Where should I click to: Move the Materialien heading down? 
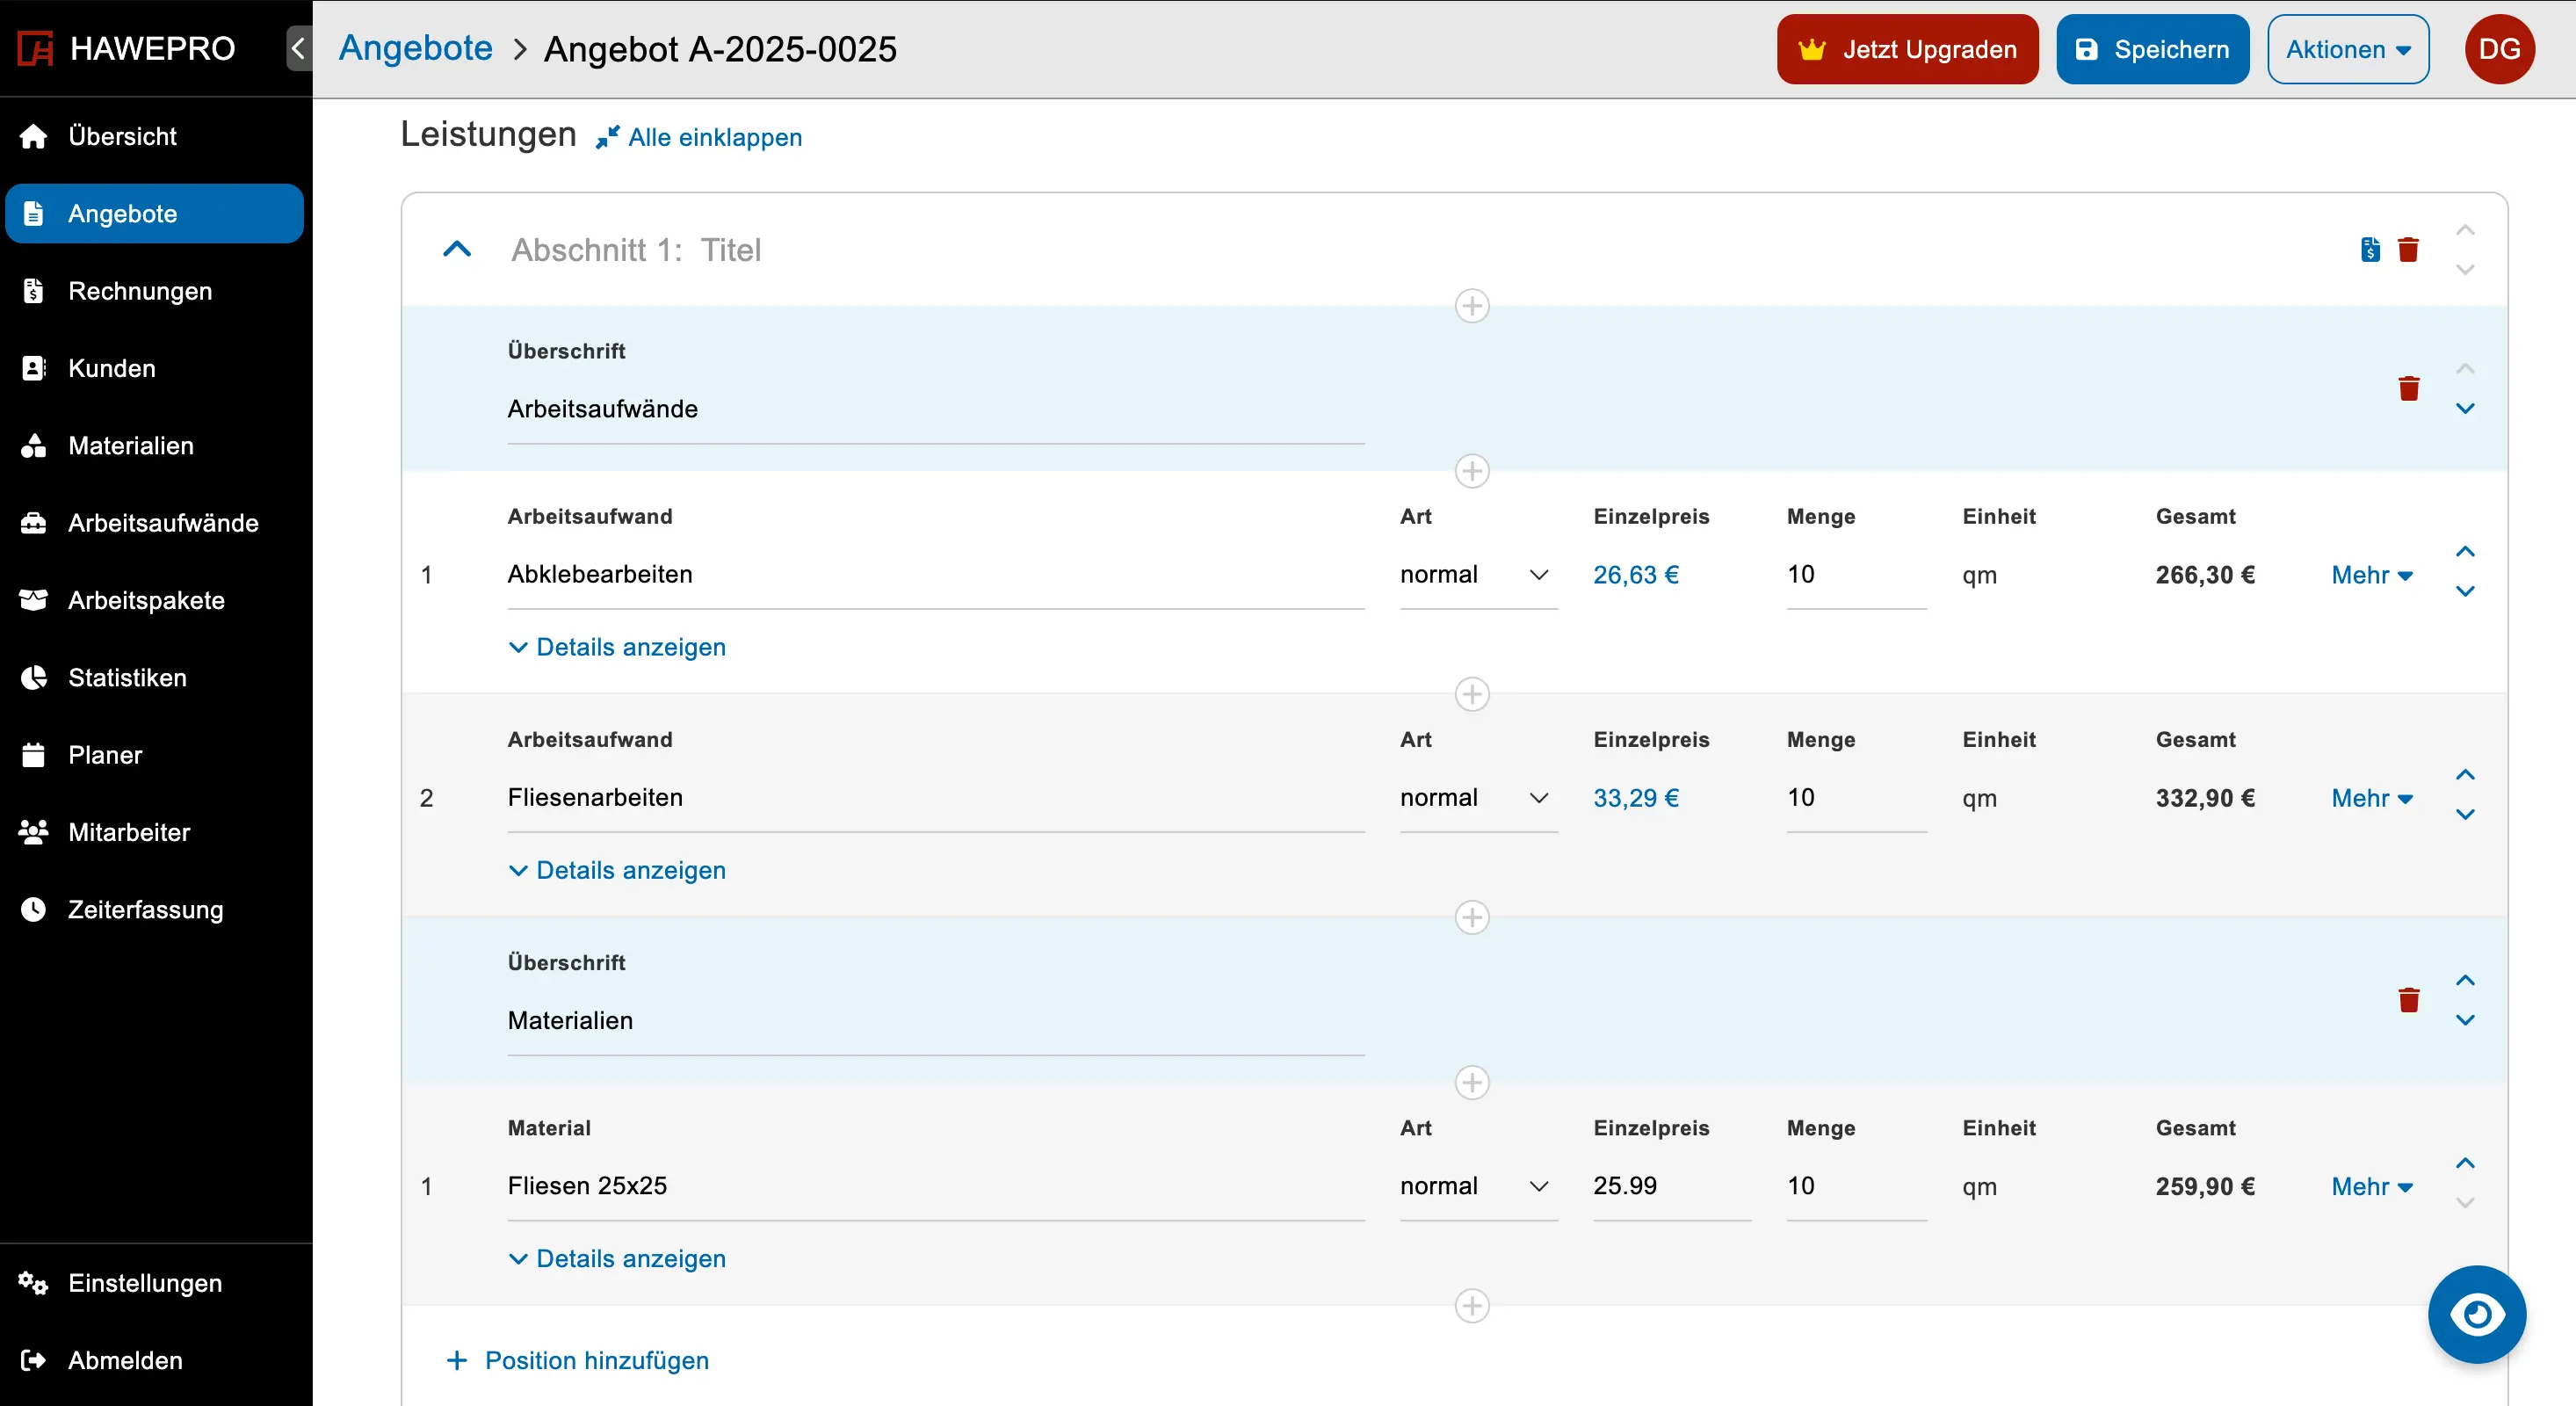point(2465,1020)
